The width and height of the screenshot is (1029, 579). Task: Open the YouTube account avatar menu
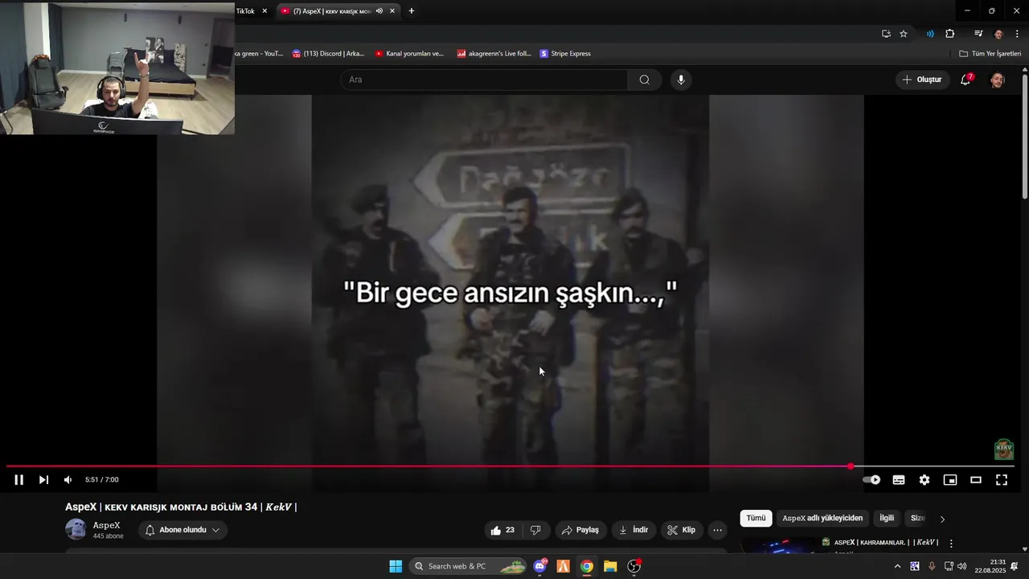(997, 80)
